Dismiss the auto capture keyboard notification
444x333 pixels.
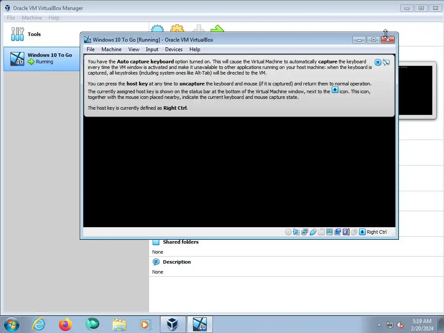(378, 62)
